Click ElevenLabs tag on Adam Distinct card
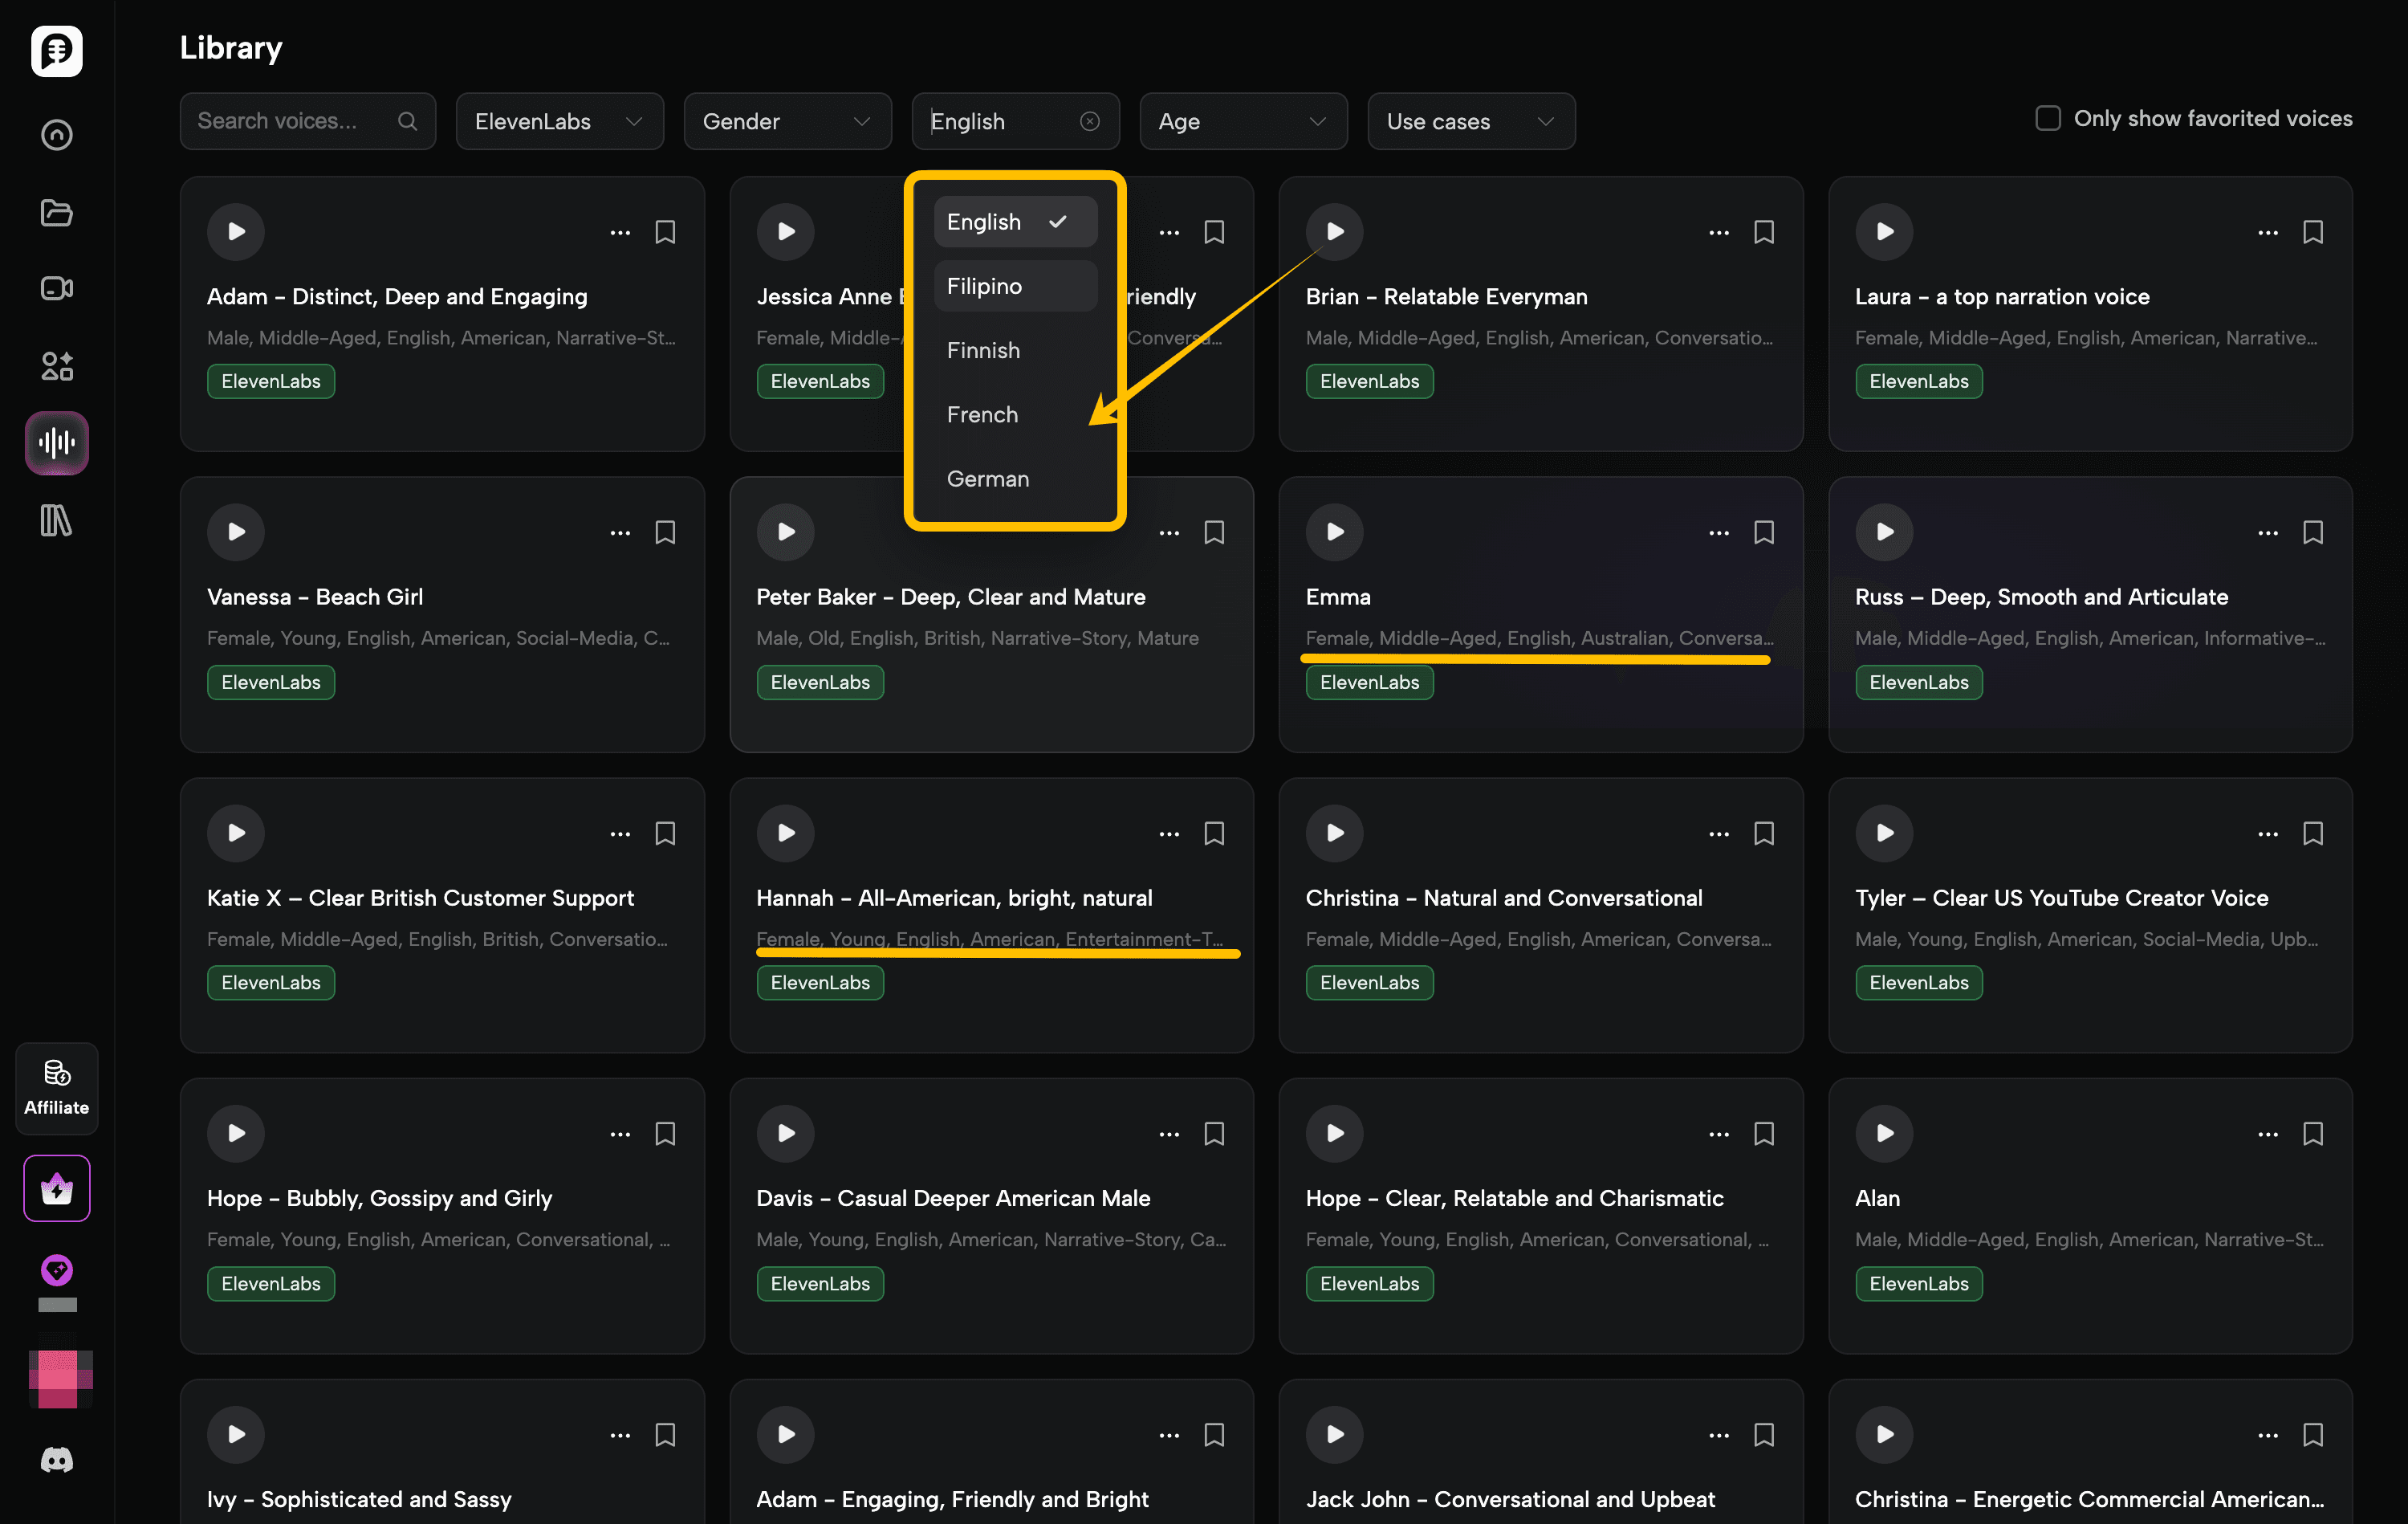The height and width of the screenshot is (1524, 2408). pos(271,381)
